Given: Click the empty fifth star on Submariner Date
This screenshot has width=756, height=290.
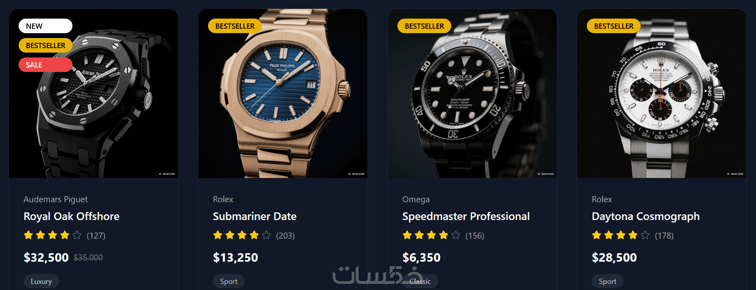Looking at the screenshot, I should point(266,235).
